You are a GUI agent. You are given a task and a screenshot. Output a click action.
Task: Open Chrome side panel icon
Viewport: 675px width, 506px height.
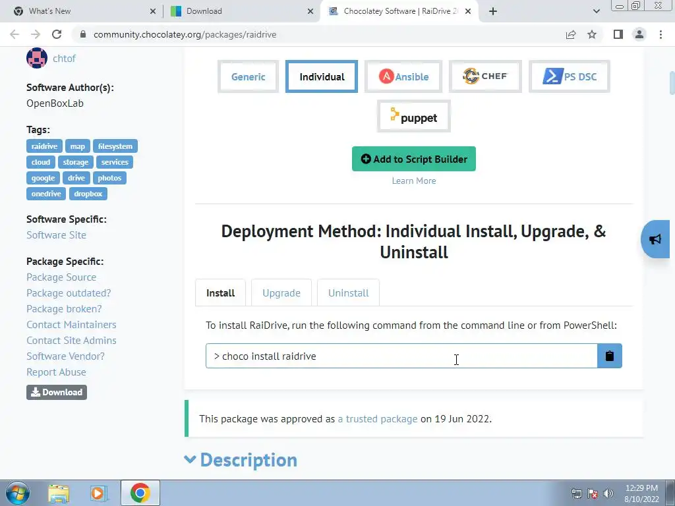618,34
